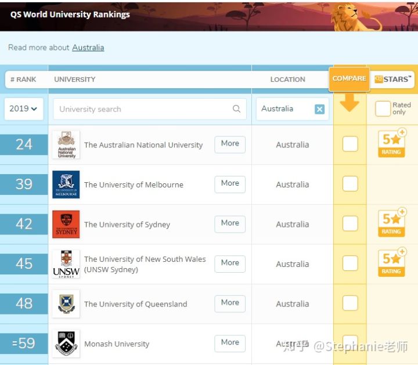Open The University of New South Wales name
The height and width of the screenshot is (365, 418).
pos(145,264)
